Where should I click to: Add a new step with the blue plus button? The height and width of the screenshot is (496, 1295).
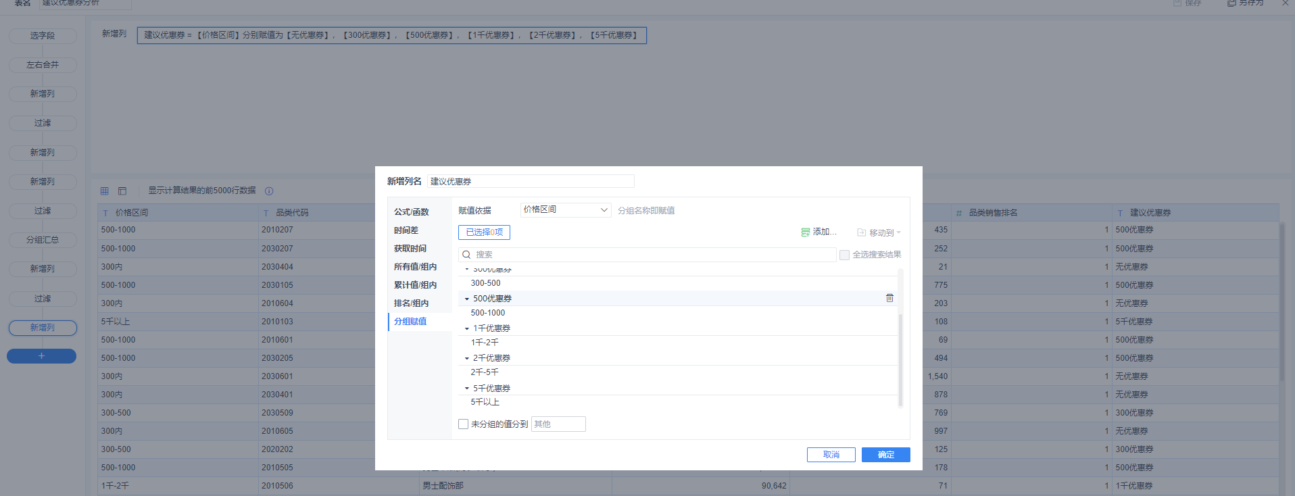41,356
